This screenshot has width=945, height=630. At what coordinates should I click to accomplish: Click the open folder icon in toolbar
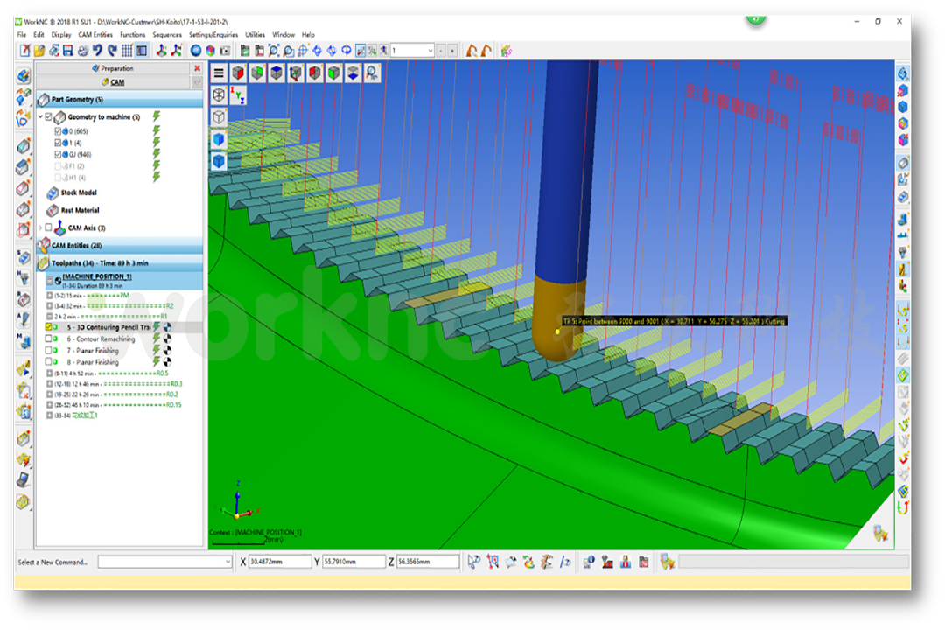click(x=39, y=51)
